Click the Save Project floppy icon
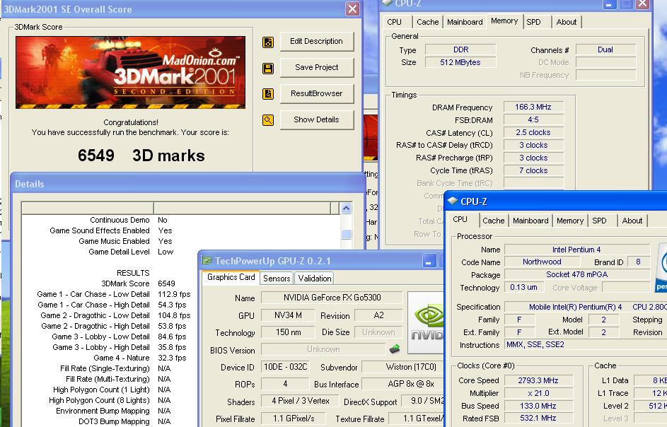 pyautogui.click(x=268, y=68)
